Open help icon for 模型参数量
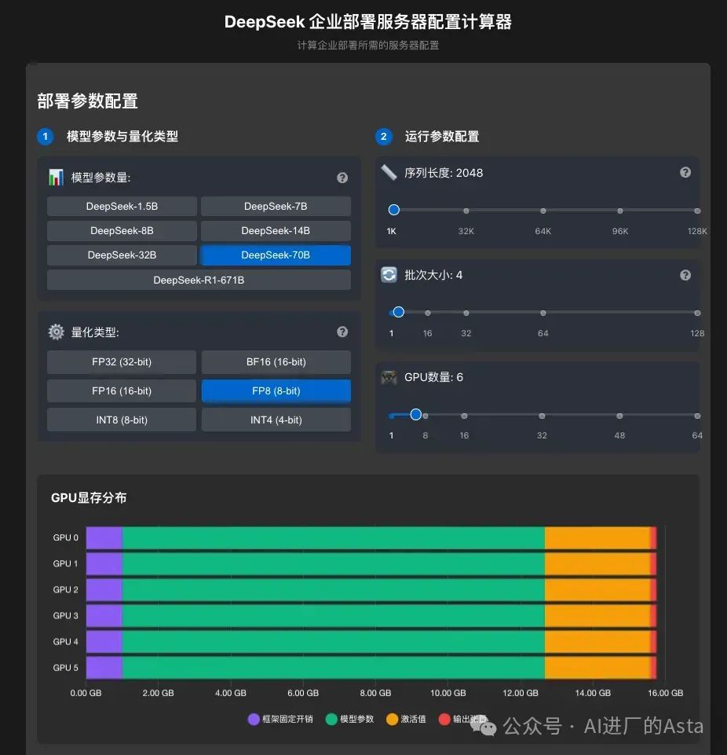 point(342,178)
